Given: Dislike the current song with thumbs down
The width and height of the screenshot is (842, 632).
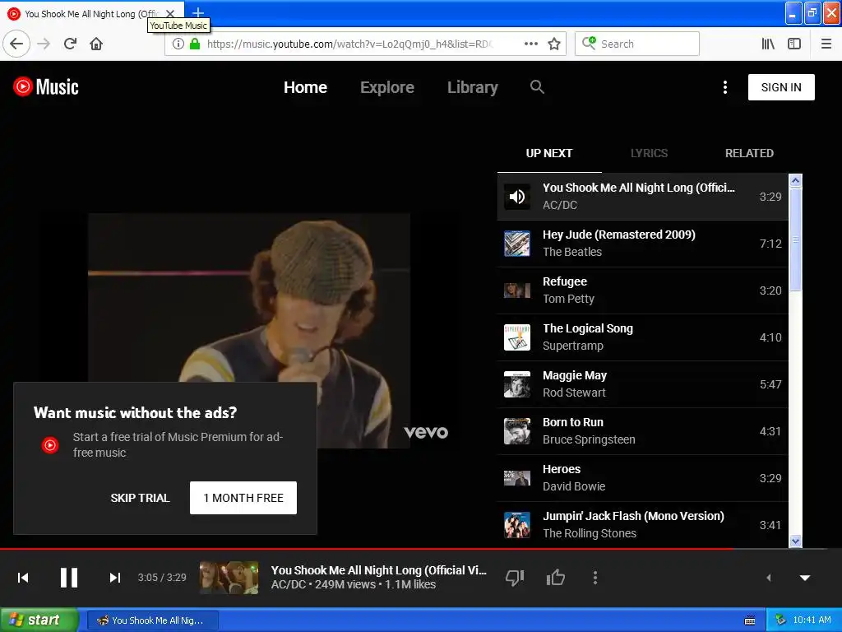Looking at the screenshot, I should (x=515, y=578).
